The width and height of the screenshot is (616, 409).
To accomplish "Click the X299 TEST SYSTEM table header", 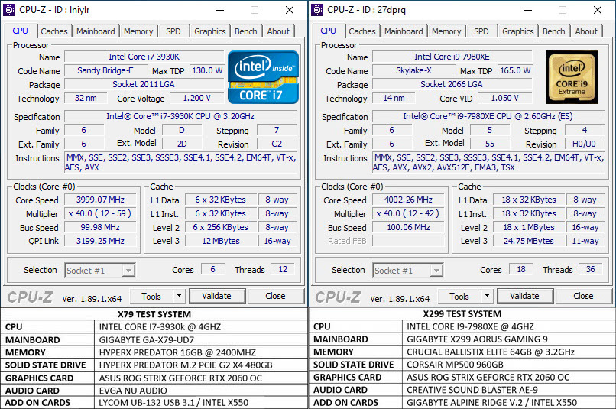I will coord(462,314).
